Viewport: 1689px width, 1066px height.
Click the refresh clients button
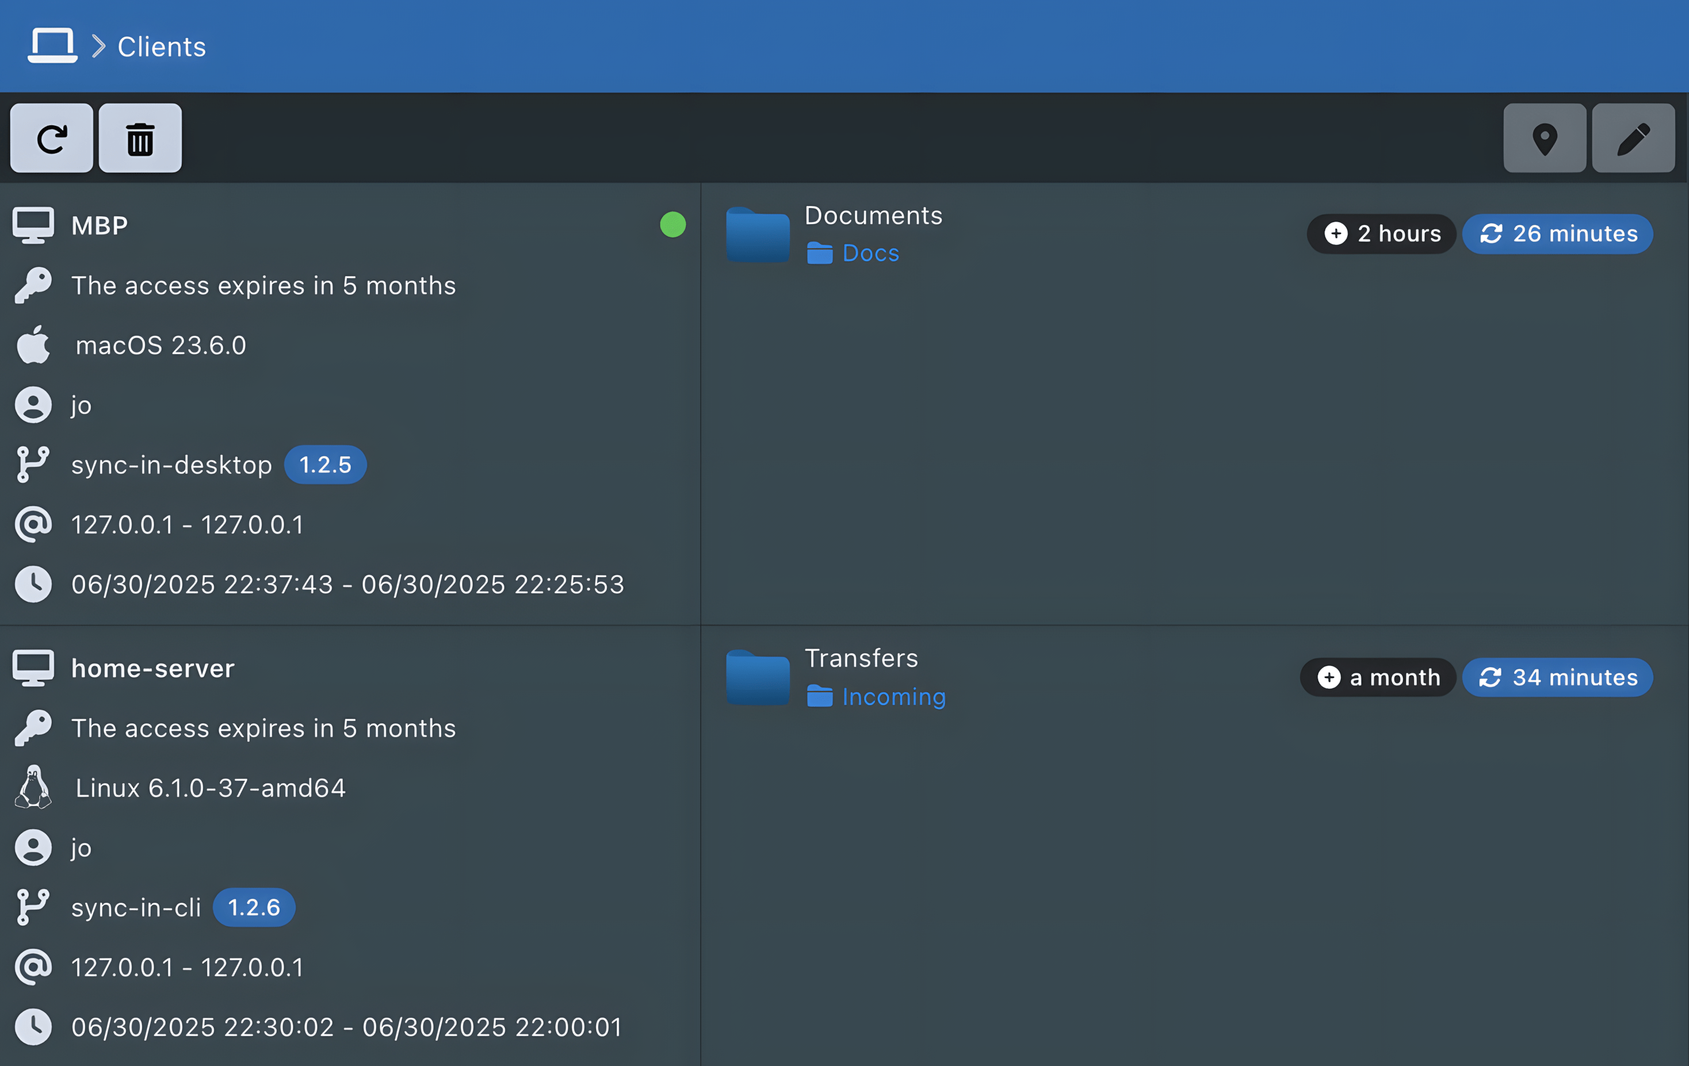coord(51,138)
